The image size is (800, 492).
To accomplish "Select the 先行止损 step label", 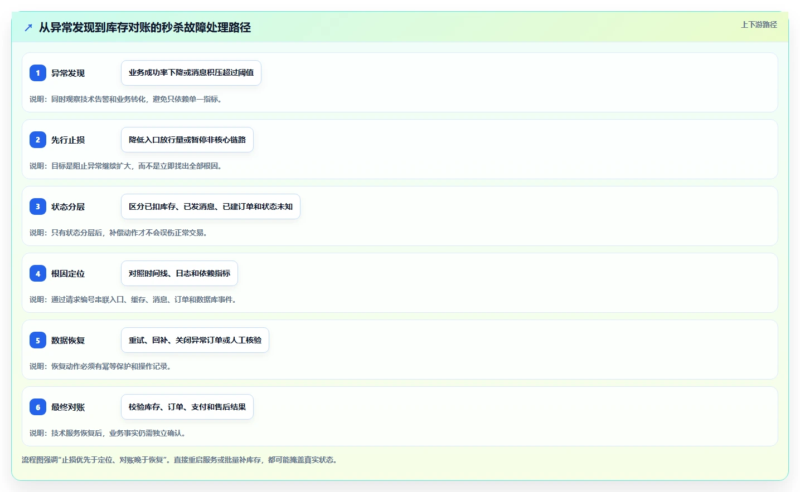I will [x=68, y=140].
